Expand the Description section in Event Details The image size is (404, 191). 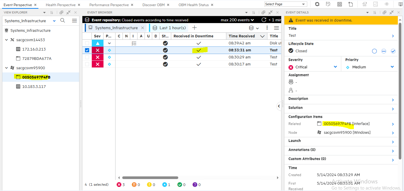[393, 99]
